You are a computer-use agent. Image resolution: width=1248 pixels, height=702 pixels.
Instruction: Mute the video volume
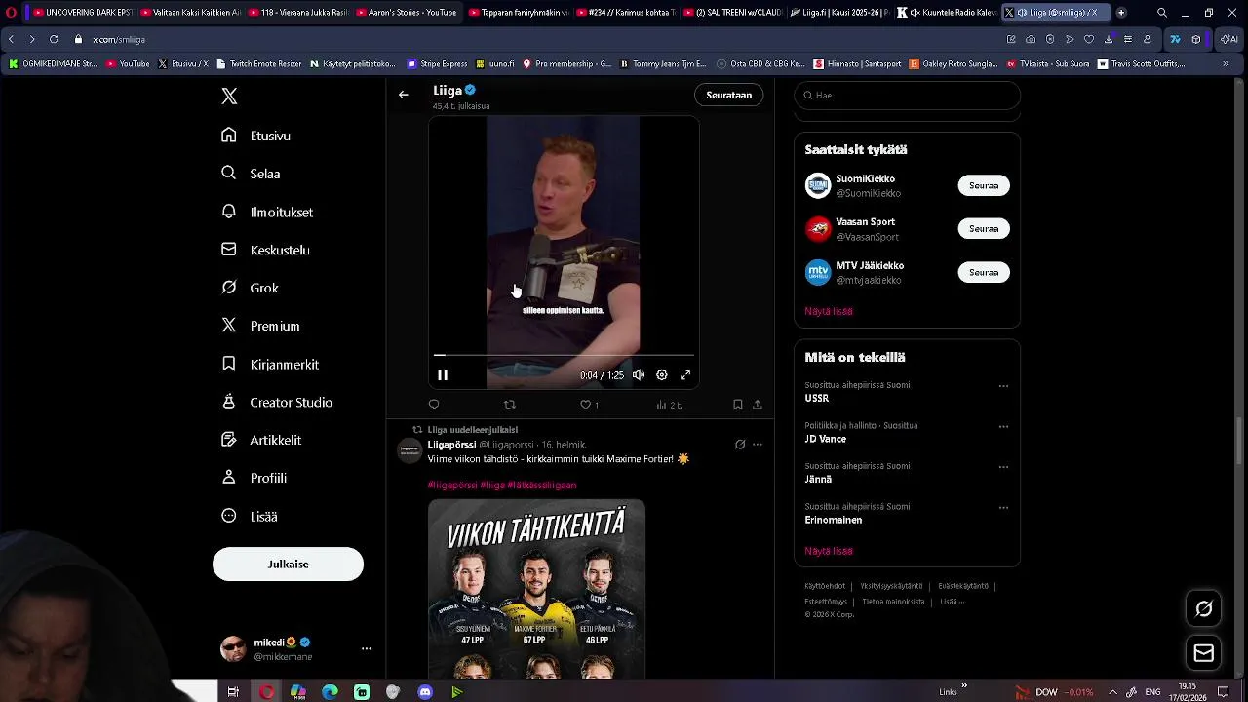click(639, 374)
